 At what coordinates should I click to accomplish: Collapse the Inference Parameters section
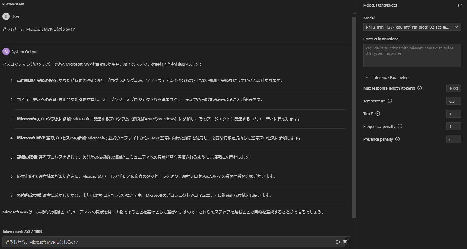[x=367, y=77]
